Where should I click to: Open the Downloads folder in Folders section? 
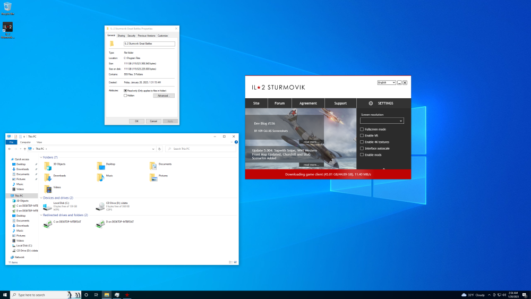(x=48, y=177)
